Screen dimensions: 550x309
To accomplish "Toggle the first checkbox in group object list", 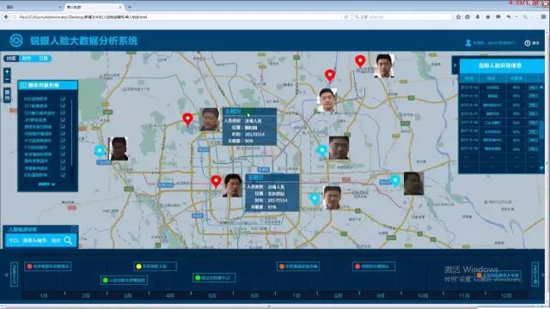I will [x=63, y=100].
